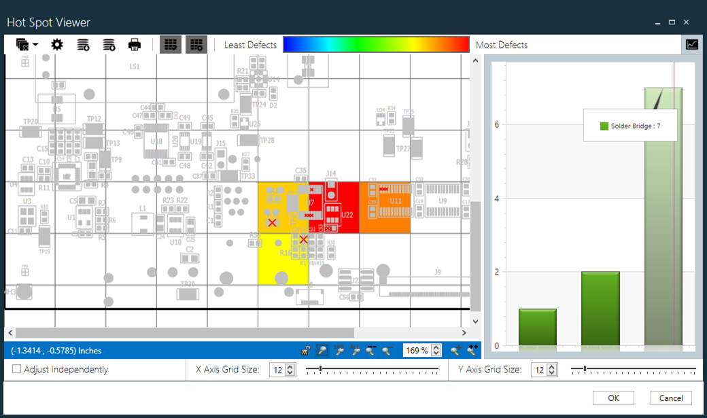Activate the rectangle zoom magnifier tool

[x=322, y=351]
